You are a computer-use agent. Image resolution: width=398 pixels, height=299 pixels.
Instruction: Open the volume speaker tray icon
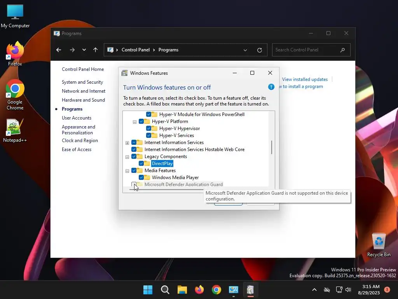click(348, 290)
